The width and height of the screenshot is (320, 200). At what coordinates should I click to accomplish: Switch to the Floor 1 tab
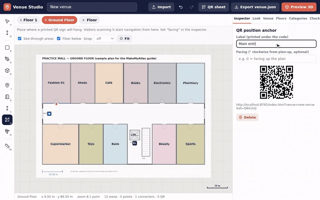[29, 20]
